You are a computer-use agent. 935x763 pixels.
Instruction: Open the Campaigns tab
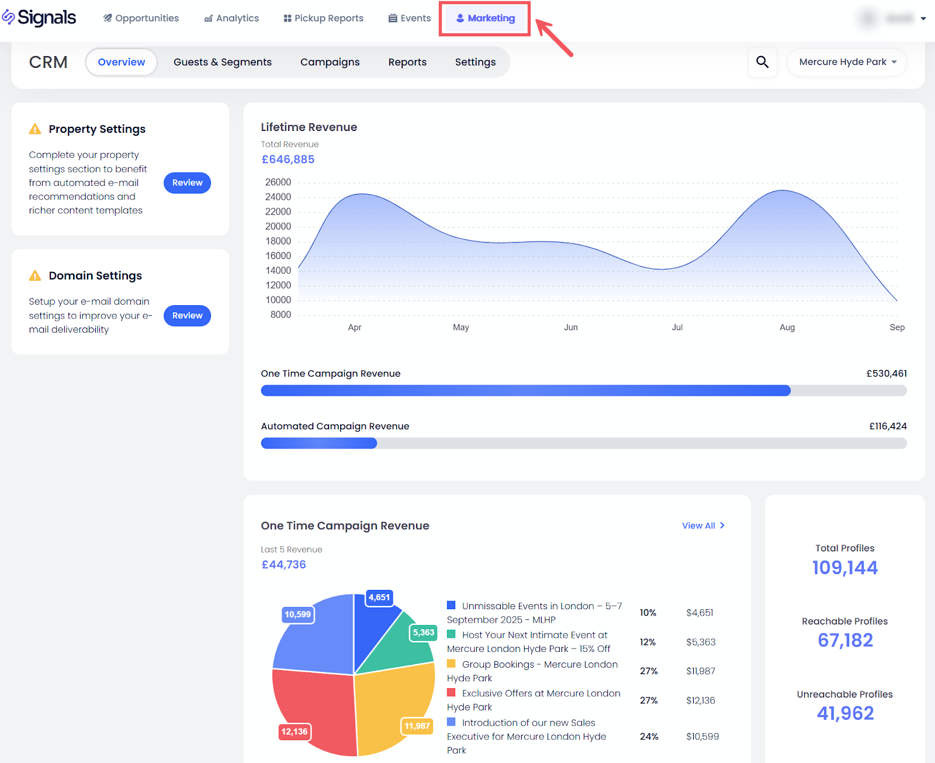point(330,62)
